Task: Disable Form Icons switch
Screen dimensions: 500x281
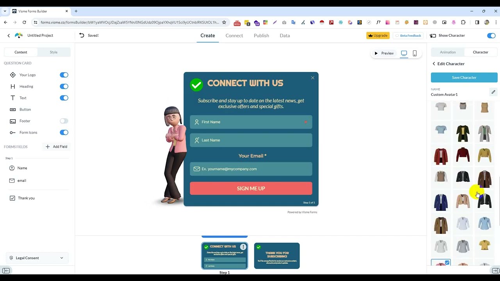Action: (x=64, y=133)
